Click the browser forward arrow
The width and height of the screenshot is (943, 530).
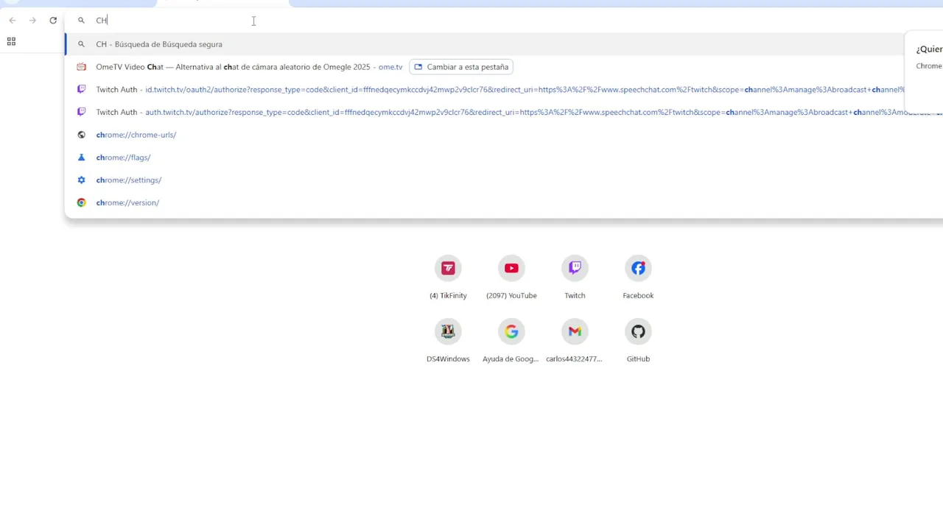coord(32,21)
